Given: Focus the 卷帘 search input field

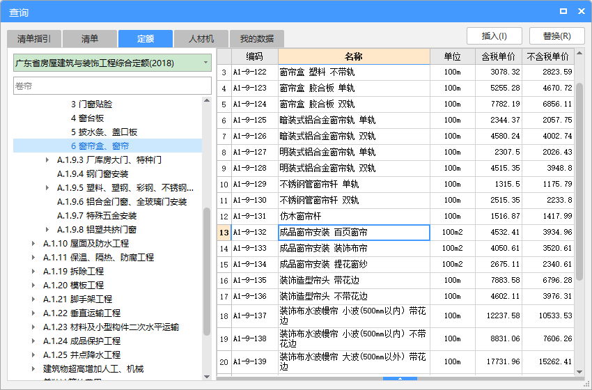Looking at the screenshot, I should pyautogui.click(x=113, y=86).
